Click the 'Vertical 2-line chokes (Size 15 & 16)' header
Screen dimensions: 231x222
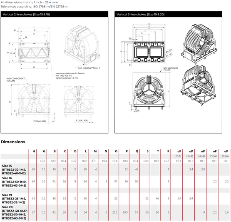55,14
